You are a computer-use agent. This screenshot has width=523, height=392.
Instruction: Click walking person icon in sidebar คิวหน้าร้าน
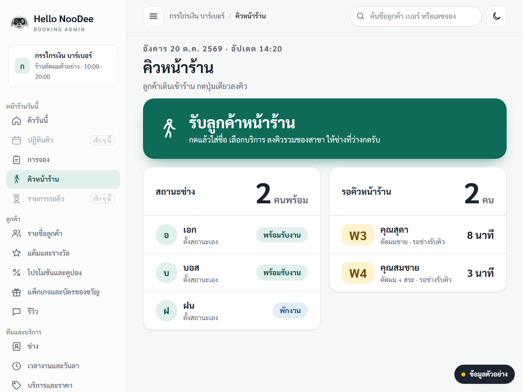pos(16,179)
